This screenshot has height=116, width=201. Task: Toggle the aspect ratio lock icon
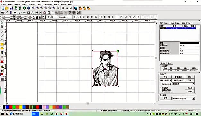[x=37, y=17]
